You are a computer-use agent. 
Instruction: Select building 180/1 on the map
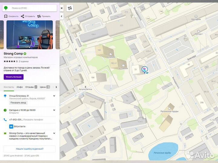tap(94, 34)
